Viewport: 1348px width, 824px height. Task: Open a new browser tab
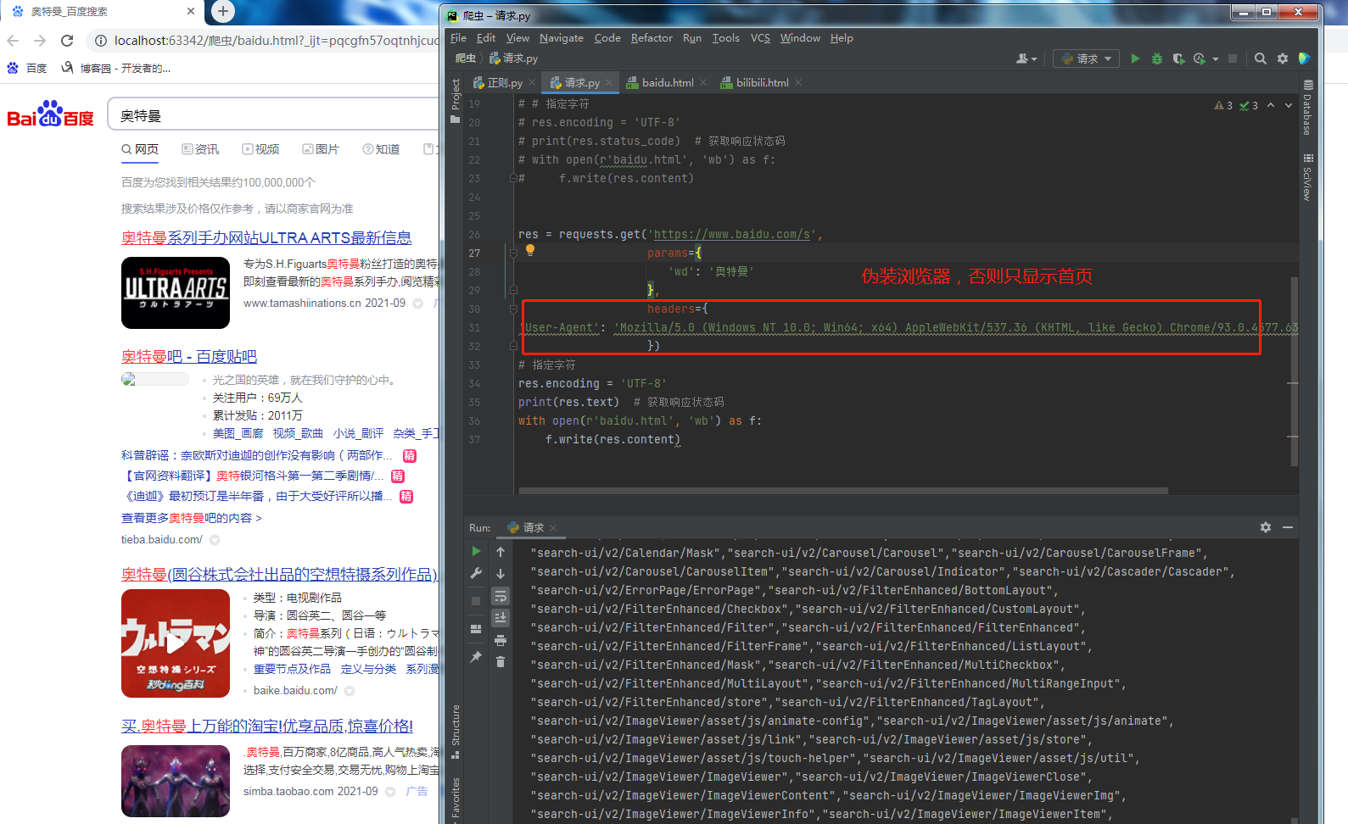[222, 11]
